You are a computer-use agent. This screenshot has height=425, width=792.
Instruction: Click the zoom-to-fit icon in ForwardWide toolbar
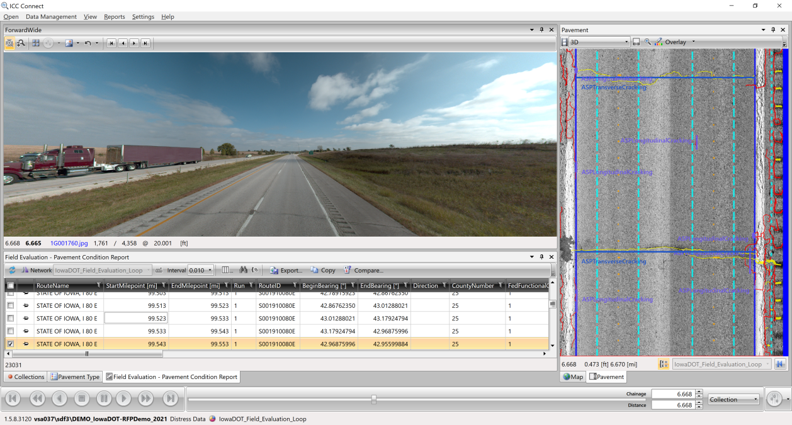pos(10,43)
